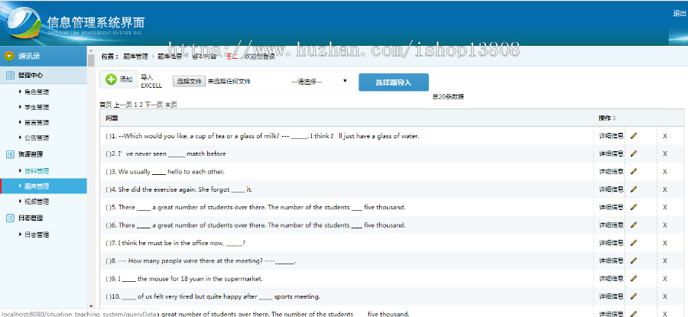Delete question 9 via the X icon
Viewport: 688px width, 317px height.
pyautogui.click(x=665, y=279)
